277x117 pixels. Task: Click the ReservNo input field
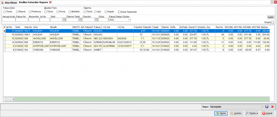click(x=34, y=20)
